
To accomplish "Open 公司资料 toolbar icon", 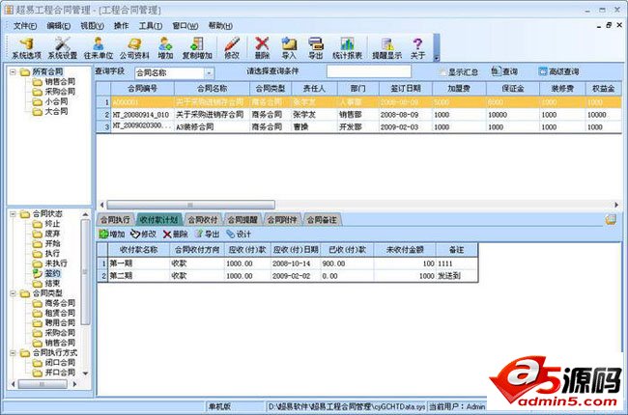I will click(134, 48).
